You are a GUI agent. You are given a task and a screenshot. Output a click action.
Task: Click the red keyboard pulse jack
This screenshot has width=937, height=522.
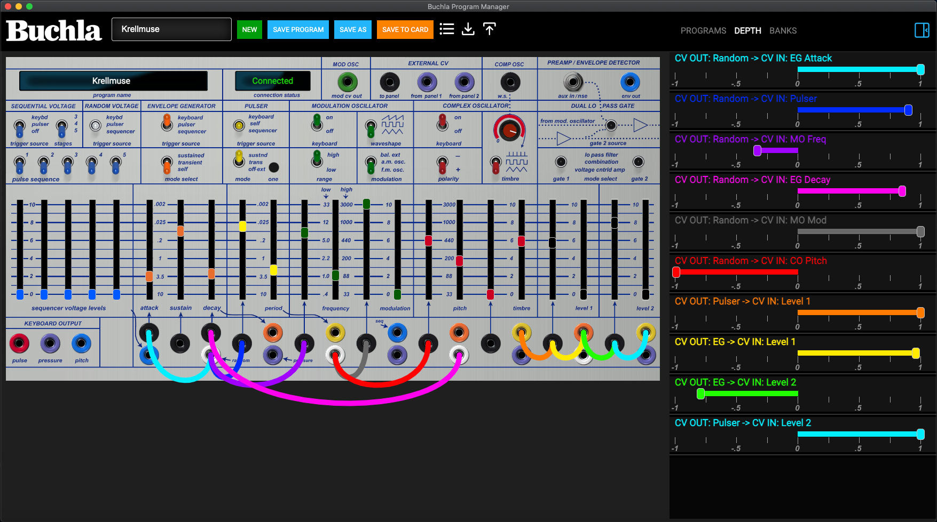click(19, 343)
